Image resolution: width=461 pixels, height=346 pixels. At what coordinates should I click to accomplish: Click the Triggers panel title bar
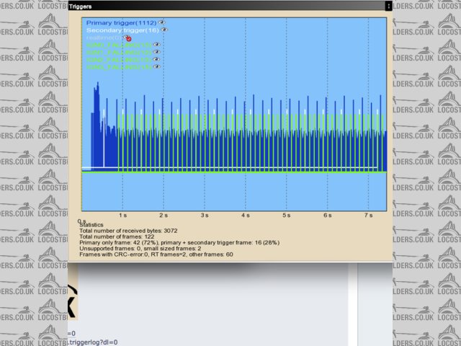coord(216,6)
